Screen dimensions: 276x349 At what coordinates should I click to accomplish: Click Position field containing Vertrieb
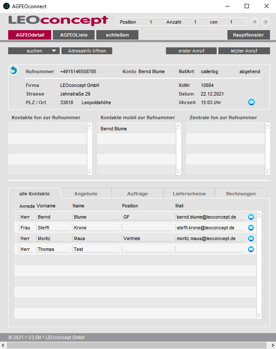[x=147, y=238]
